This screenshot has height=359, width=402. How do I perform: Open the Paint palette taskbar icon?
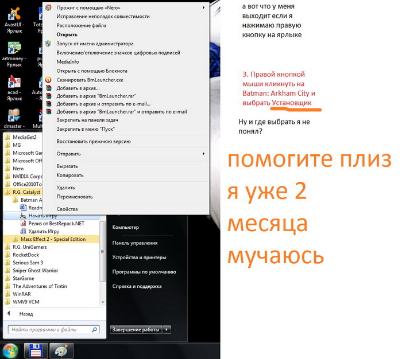pos(61,351)
